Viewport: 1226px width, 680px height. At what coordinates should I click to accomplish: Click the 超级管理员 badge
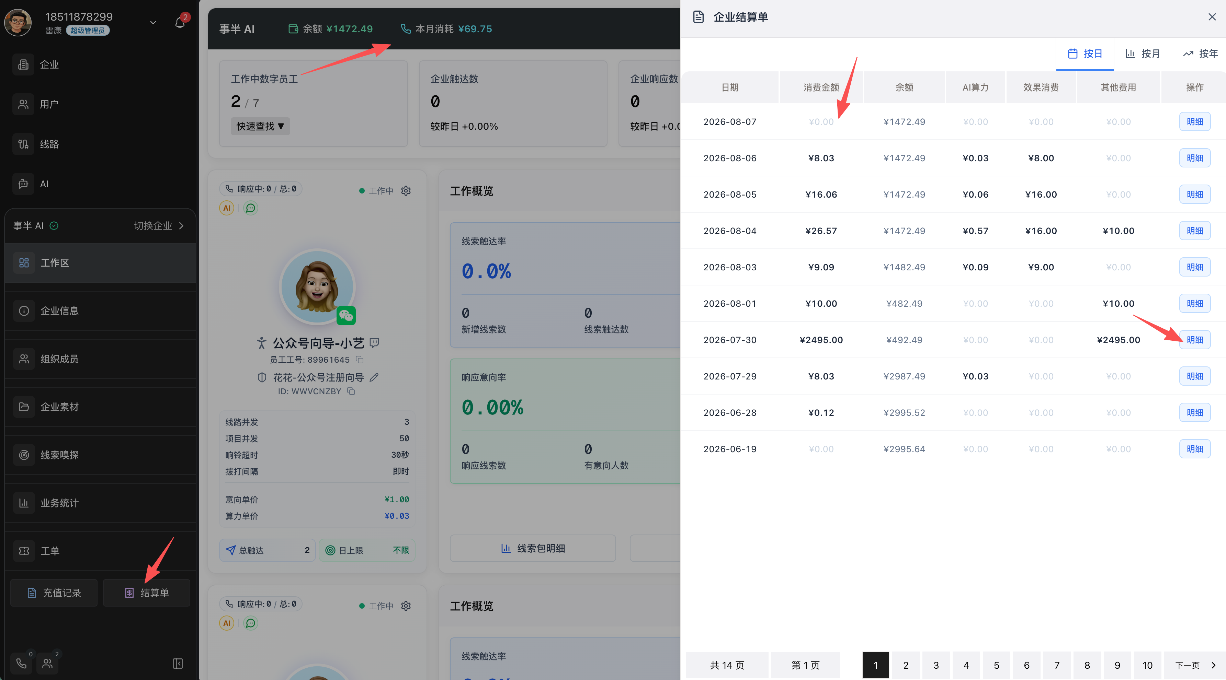[88, 31]
